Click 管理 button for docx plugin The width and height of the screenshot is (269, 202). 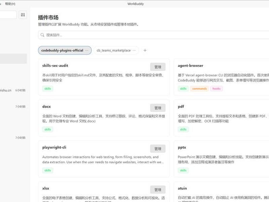point(158,108)
